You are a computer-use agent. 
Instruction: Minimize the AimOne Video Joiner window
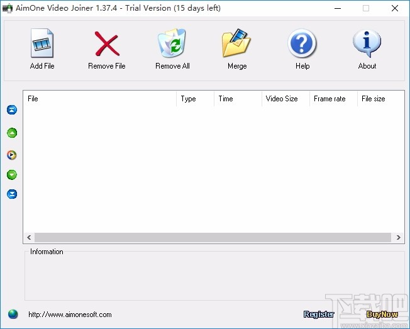338,8
